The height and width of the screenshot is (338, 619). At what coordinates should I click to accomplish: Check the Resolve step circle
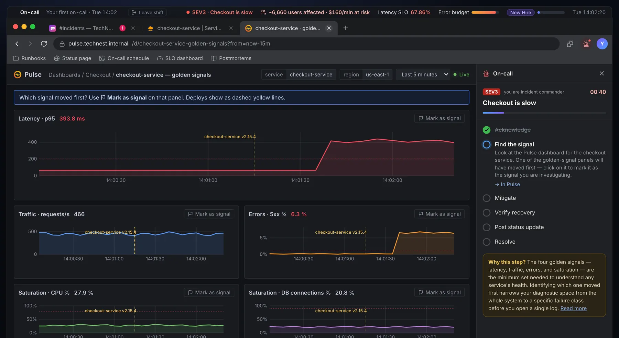tap(487, 242)
